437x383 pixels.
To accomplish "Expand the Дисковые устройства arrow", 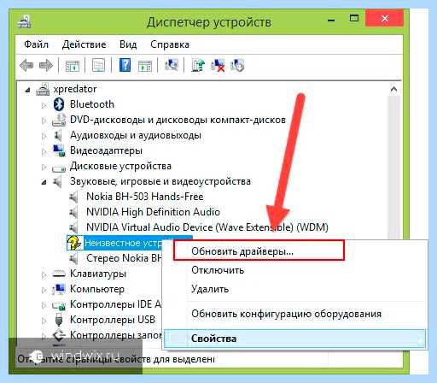I will click(x=44, y=167).
